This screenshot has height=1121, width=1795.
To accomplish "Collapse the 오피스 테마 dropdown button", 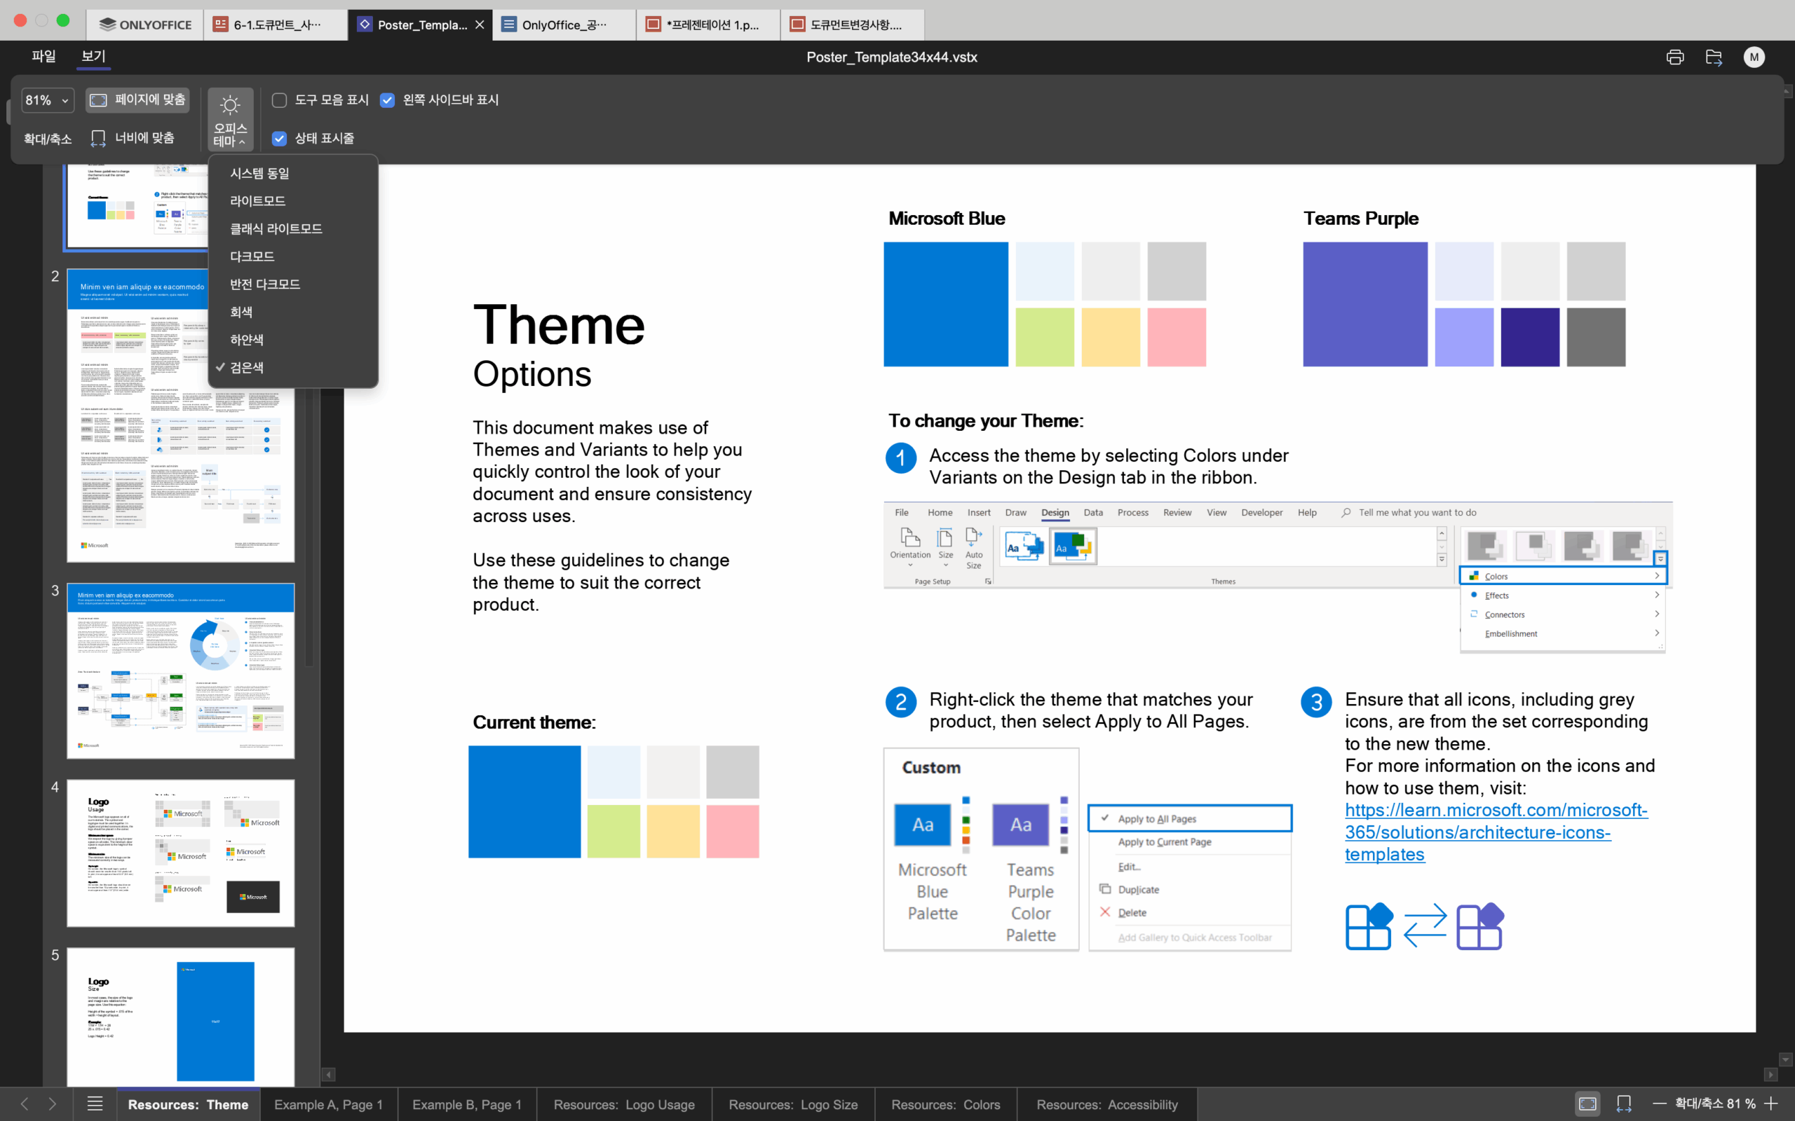I will click(230, 119).
